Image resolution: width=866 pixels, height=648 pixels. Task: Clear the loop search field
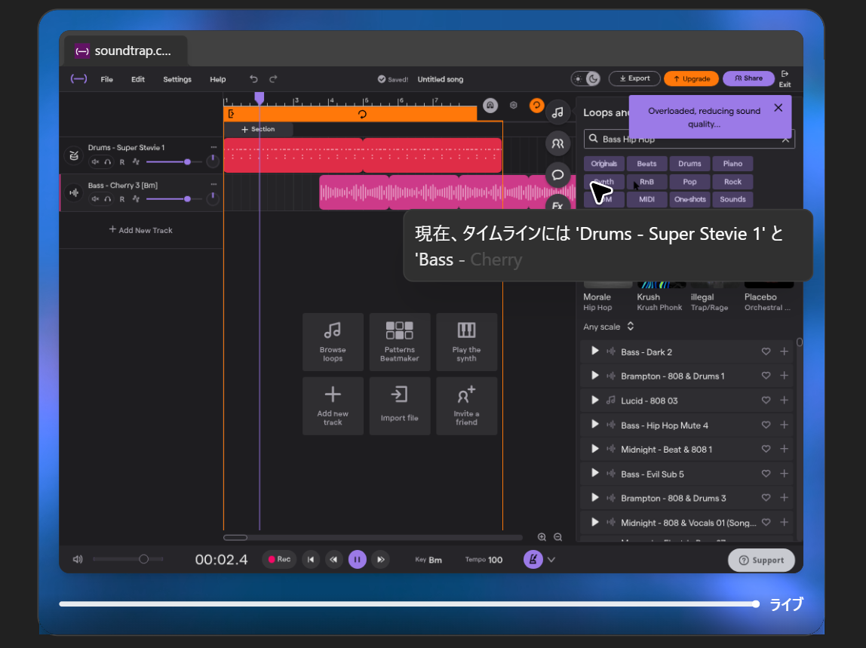tap(785, 140)
